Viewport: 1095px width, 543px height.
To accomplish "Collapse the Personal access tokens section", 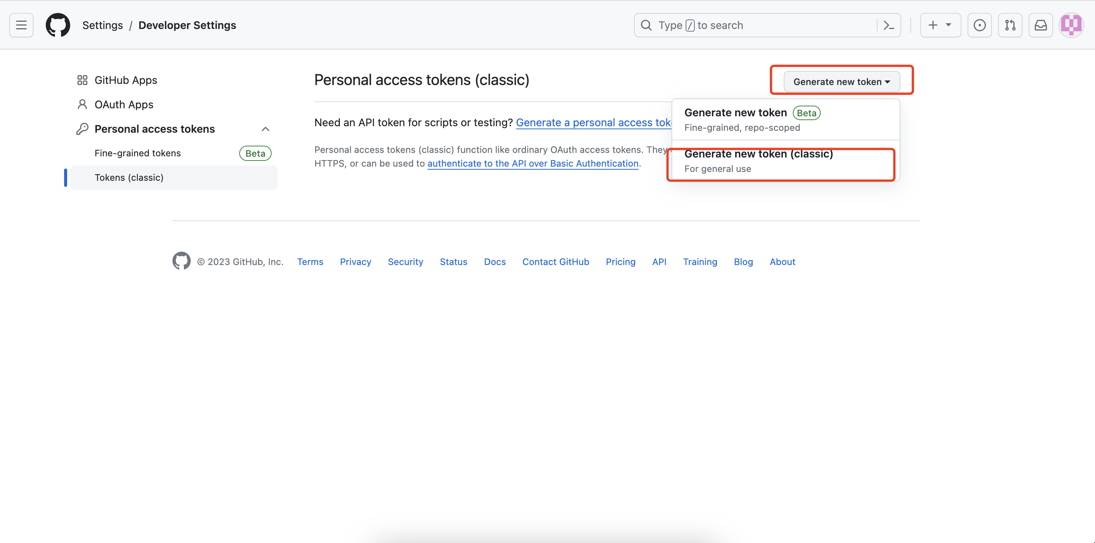I will coord(265,129).
